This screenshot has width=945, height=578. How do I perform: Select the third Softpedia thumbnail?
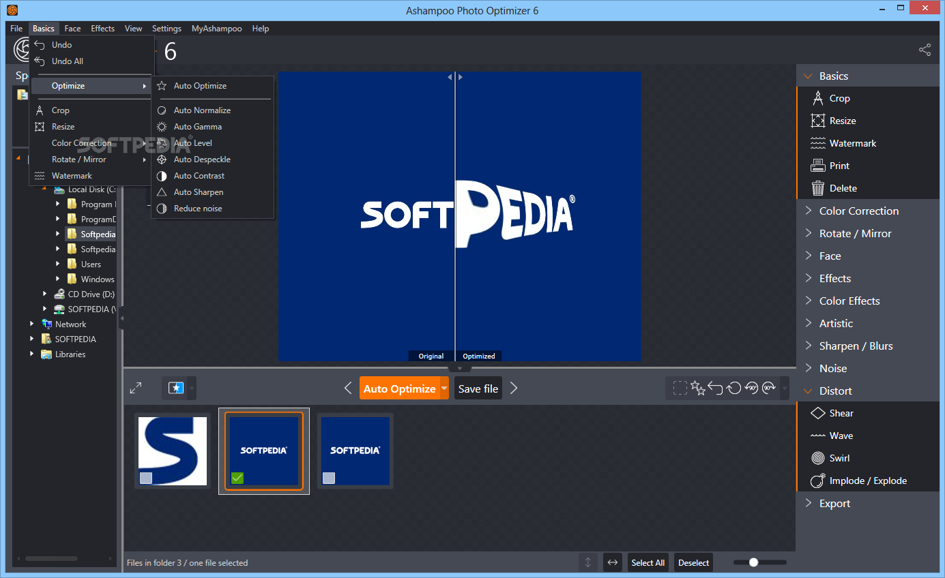(355, 451)
